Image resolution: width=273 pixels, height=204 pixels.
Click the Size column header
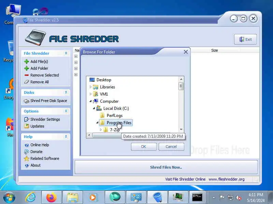point(215,50)
